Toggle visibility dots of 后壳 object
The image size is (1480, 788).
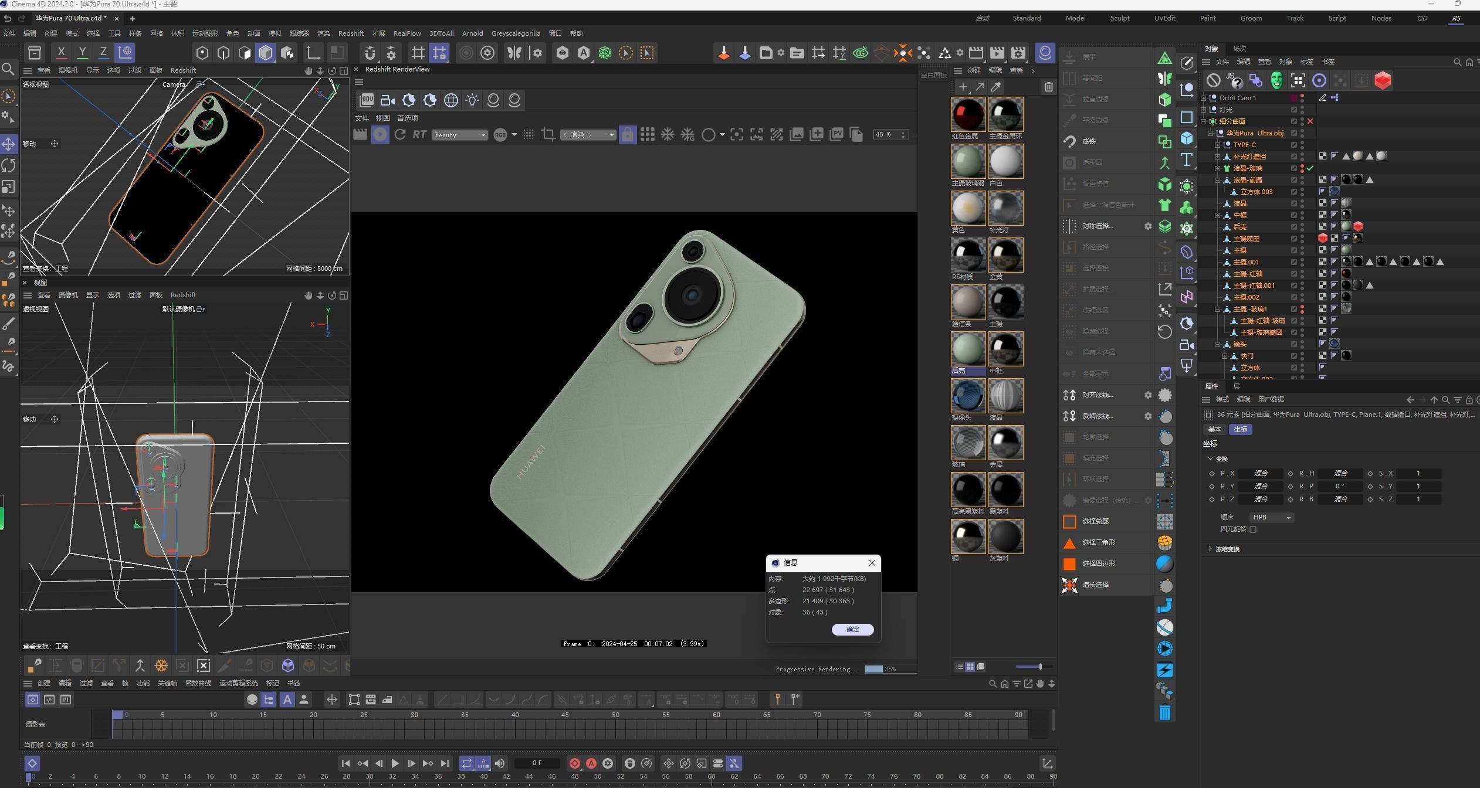pyautogui.click(x=1302, y=227)
